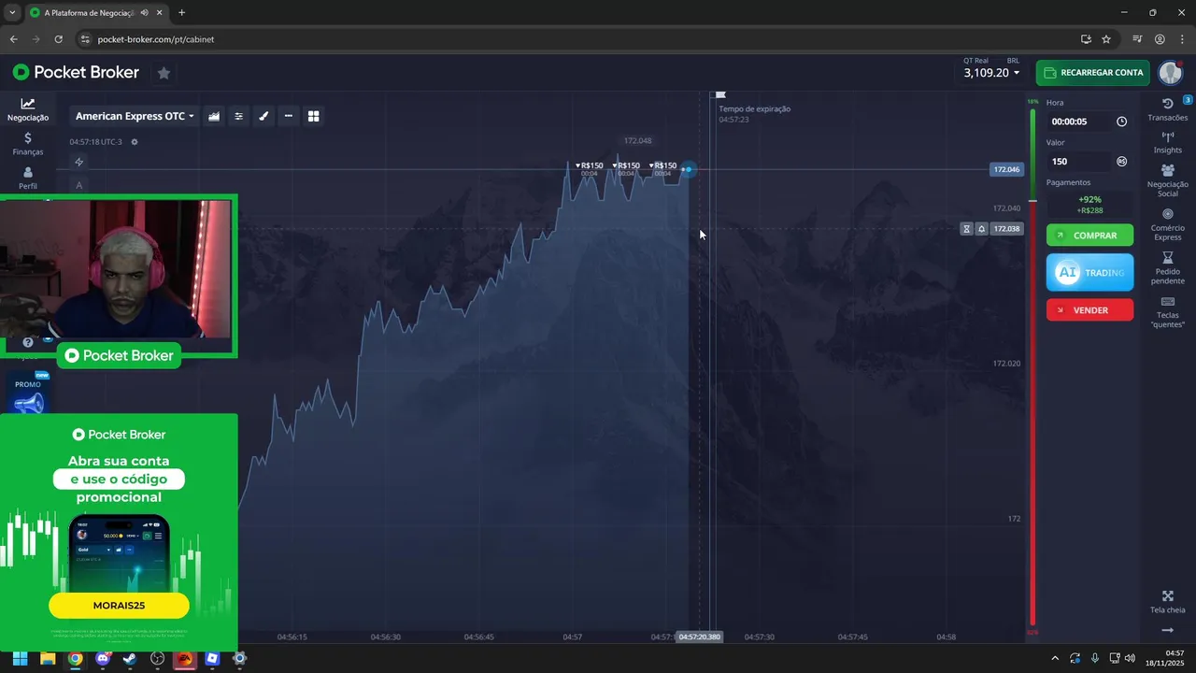This screenshot has width=1196, height=673.
Task: Expand the QT Real balance dropdown
Action: click(991, 72)
